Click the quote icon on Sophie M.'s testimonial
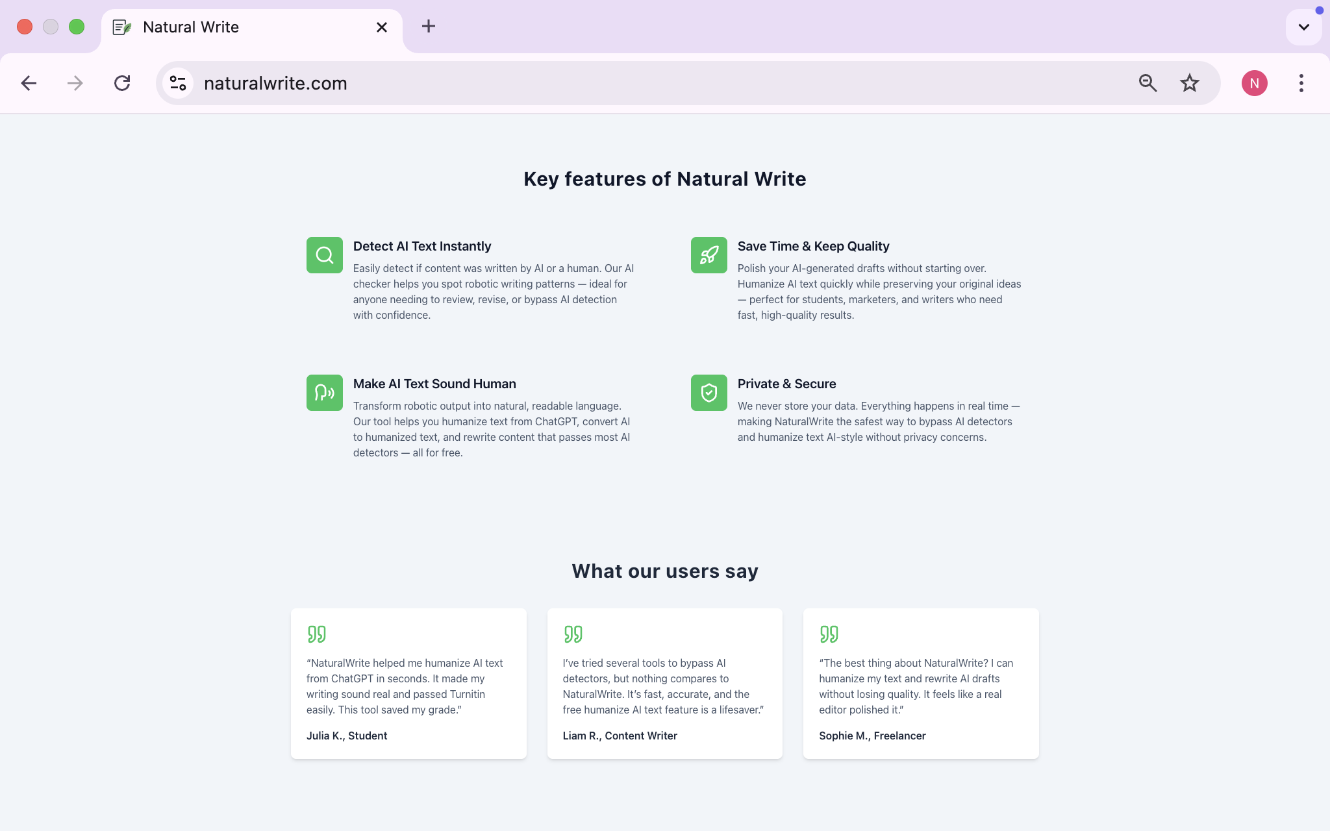This screenshot has height=831, width=1330. (829, 634)
